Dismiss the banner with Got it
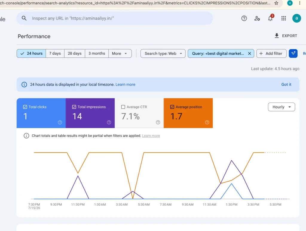The height and width of the screenshot is (231, 306). 286,85
